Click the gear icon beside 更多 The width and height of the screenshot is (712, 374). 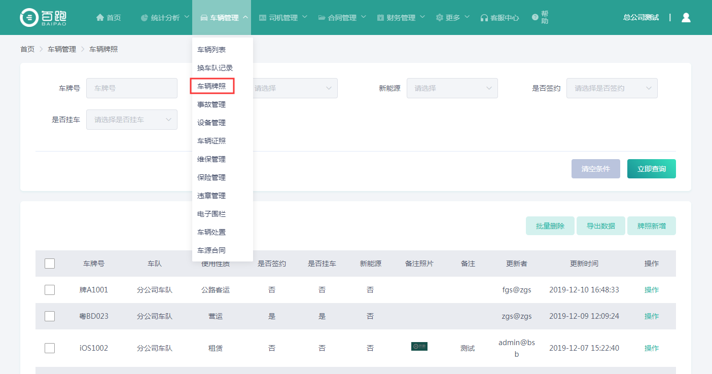click(439, 18)
